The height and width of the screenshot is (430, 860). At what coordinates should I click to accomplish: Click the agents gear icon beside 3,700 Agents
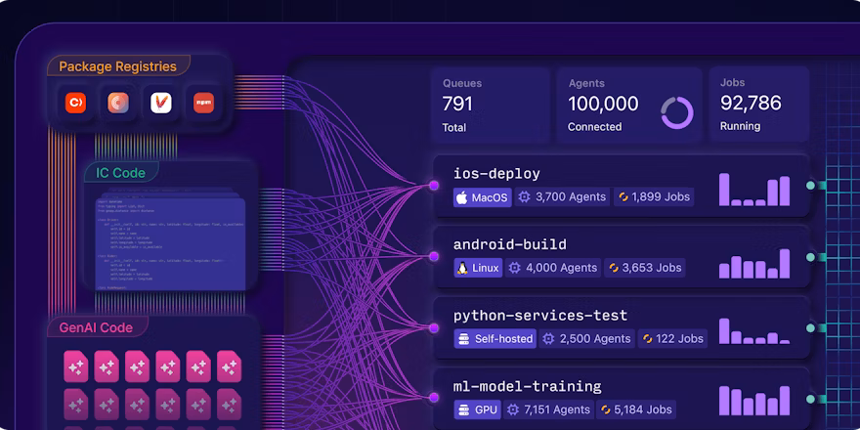tap(525, 196)
